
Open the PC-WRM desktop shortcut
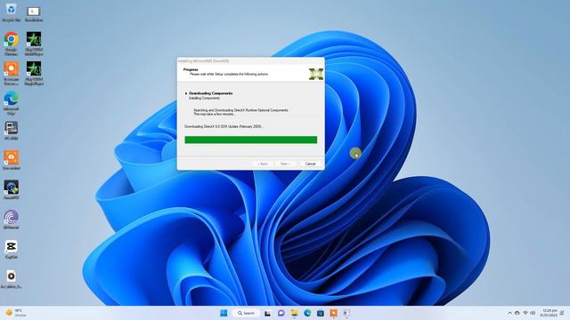coord(12,131)
